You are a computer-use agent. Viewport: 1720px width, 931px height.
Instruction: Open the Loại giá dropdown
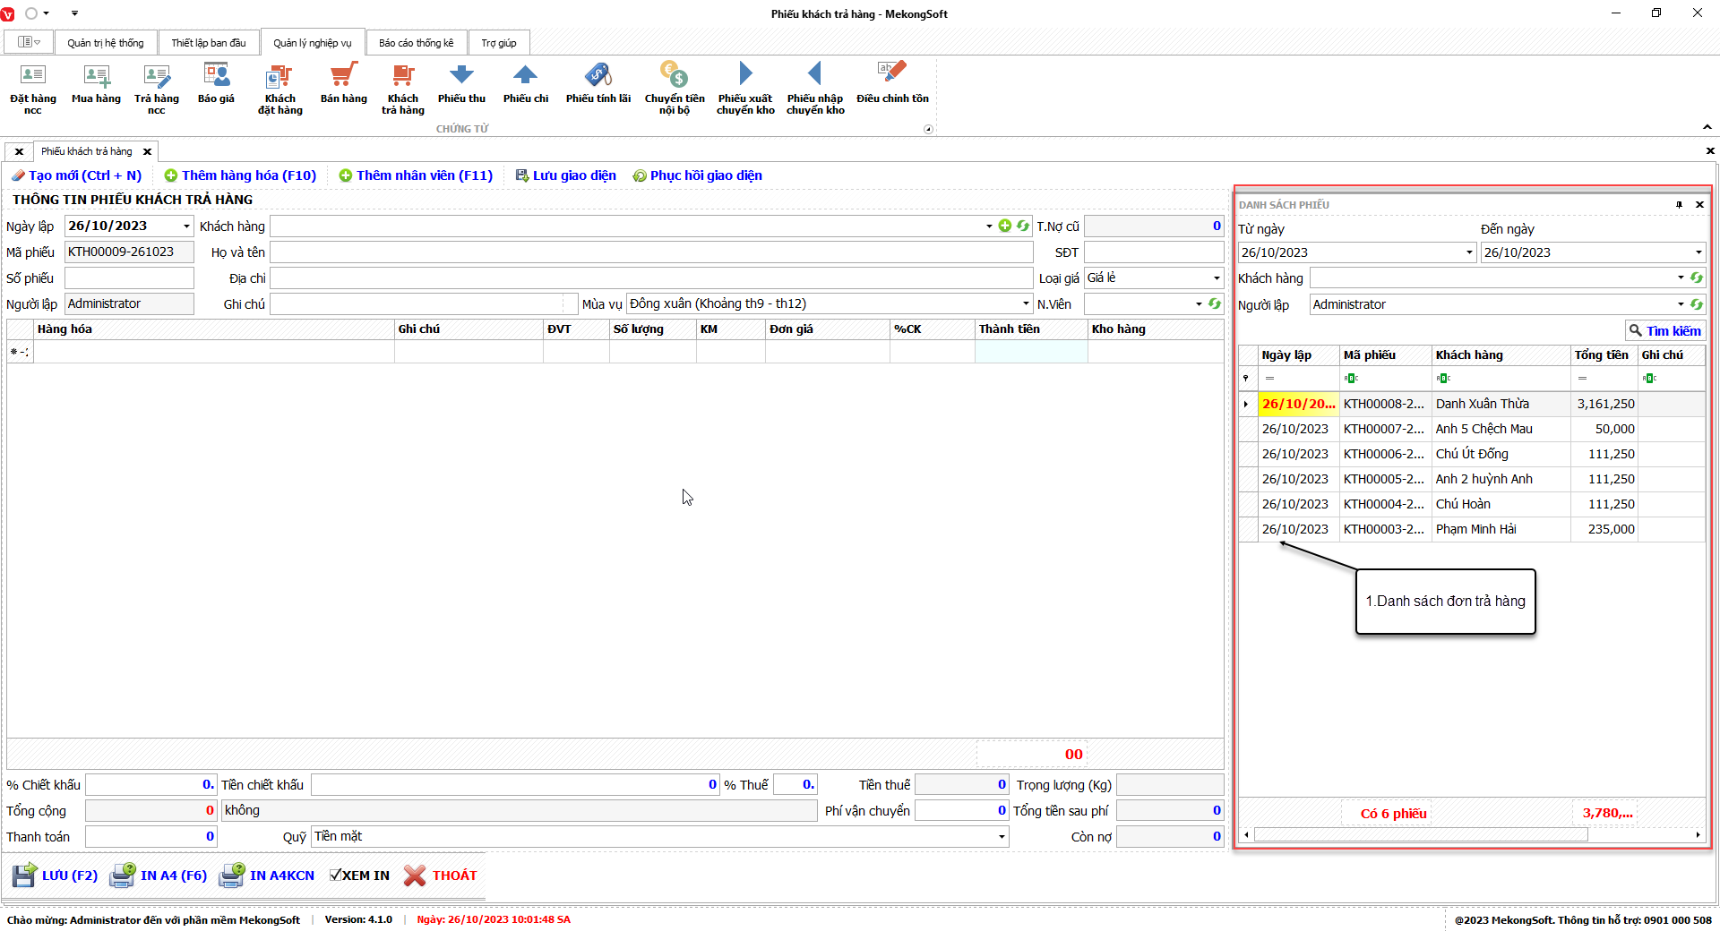coord(1216,278)
